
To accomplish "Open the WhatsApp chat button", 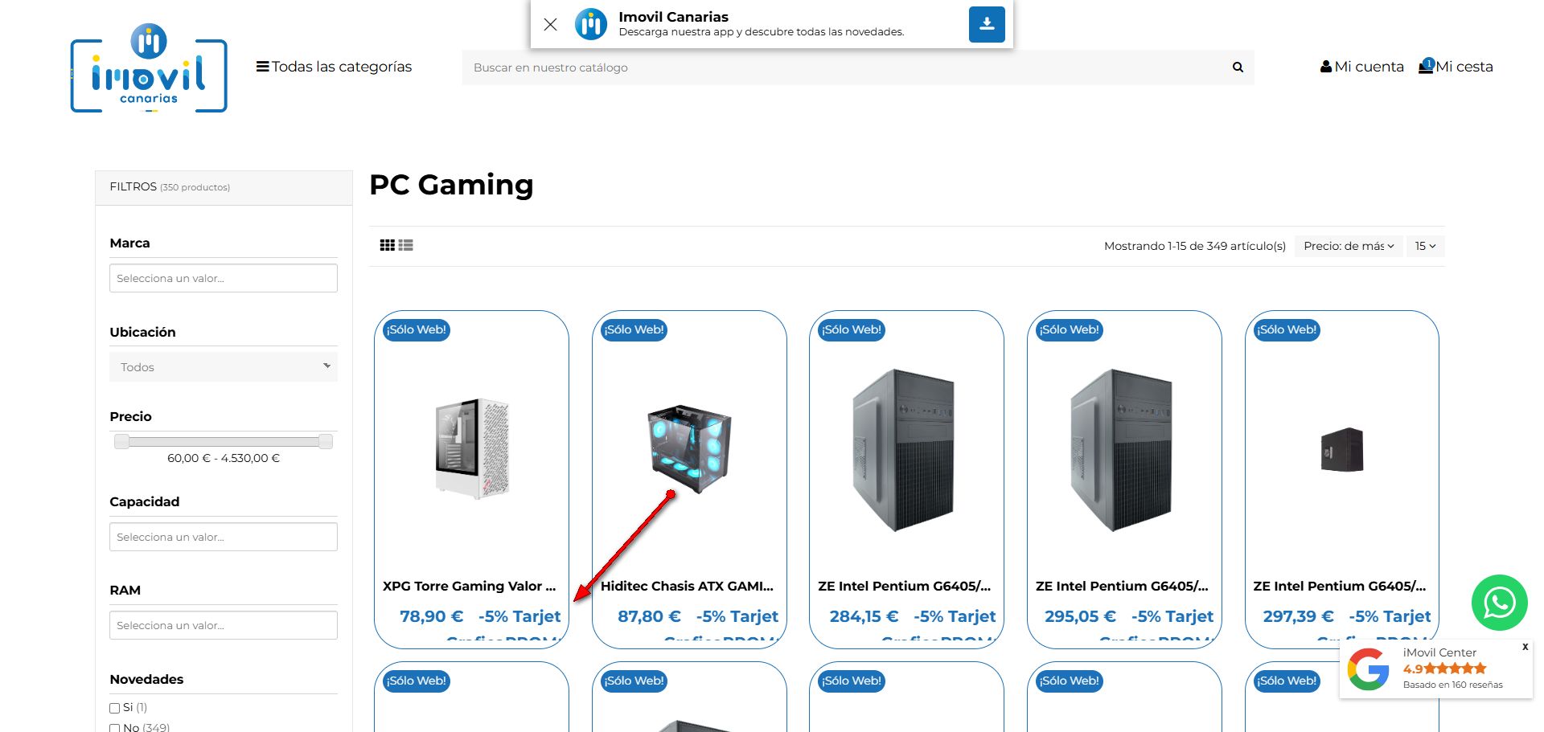I will point(1499,603).
